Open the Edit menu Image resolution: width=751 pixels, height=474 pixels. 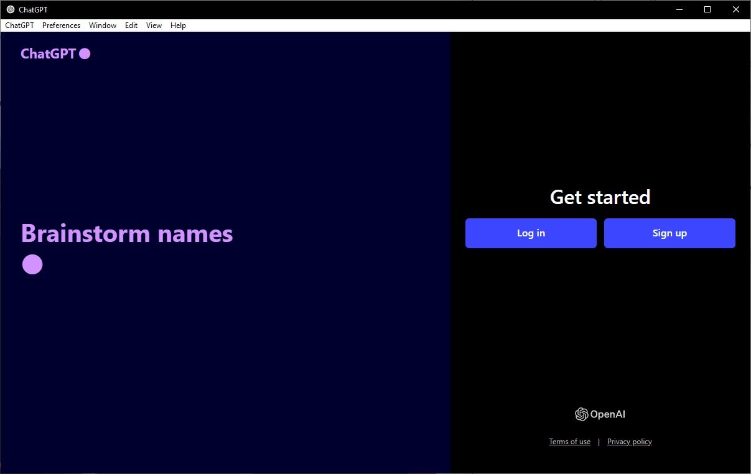coord(131,26)
